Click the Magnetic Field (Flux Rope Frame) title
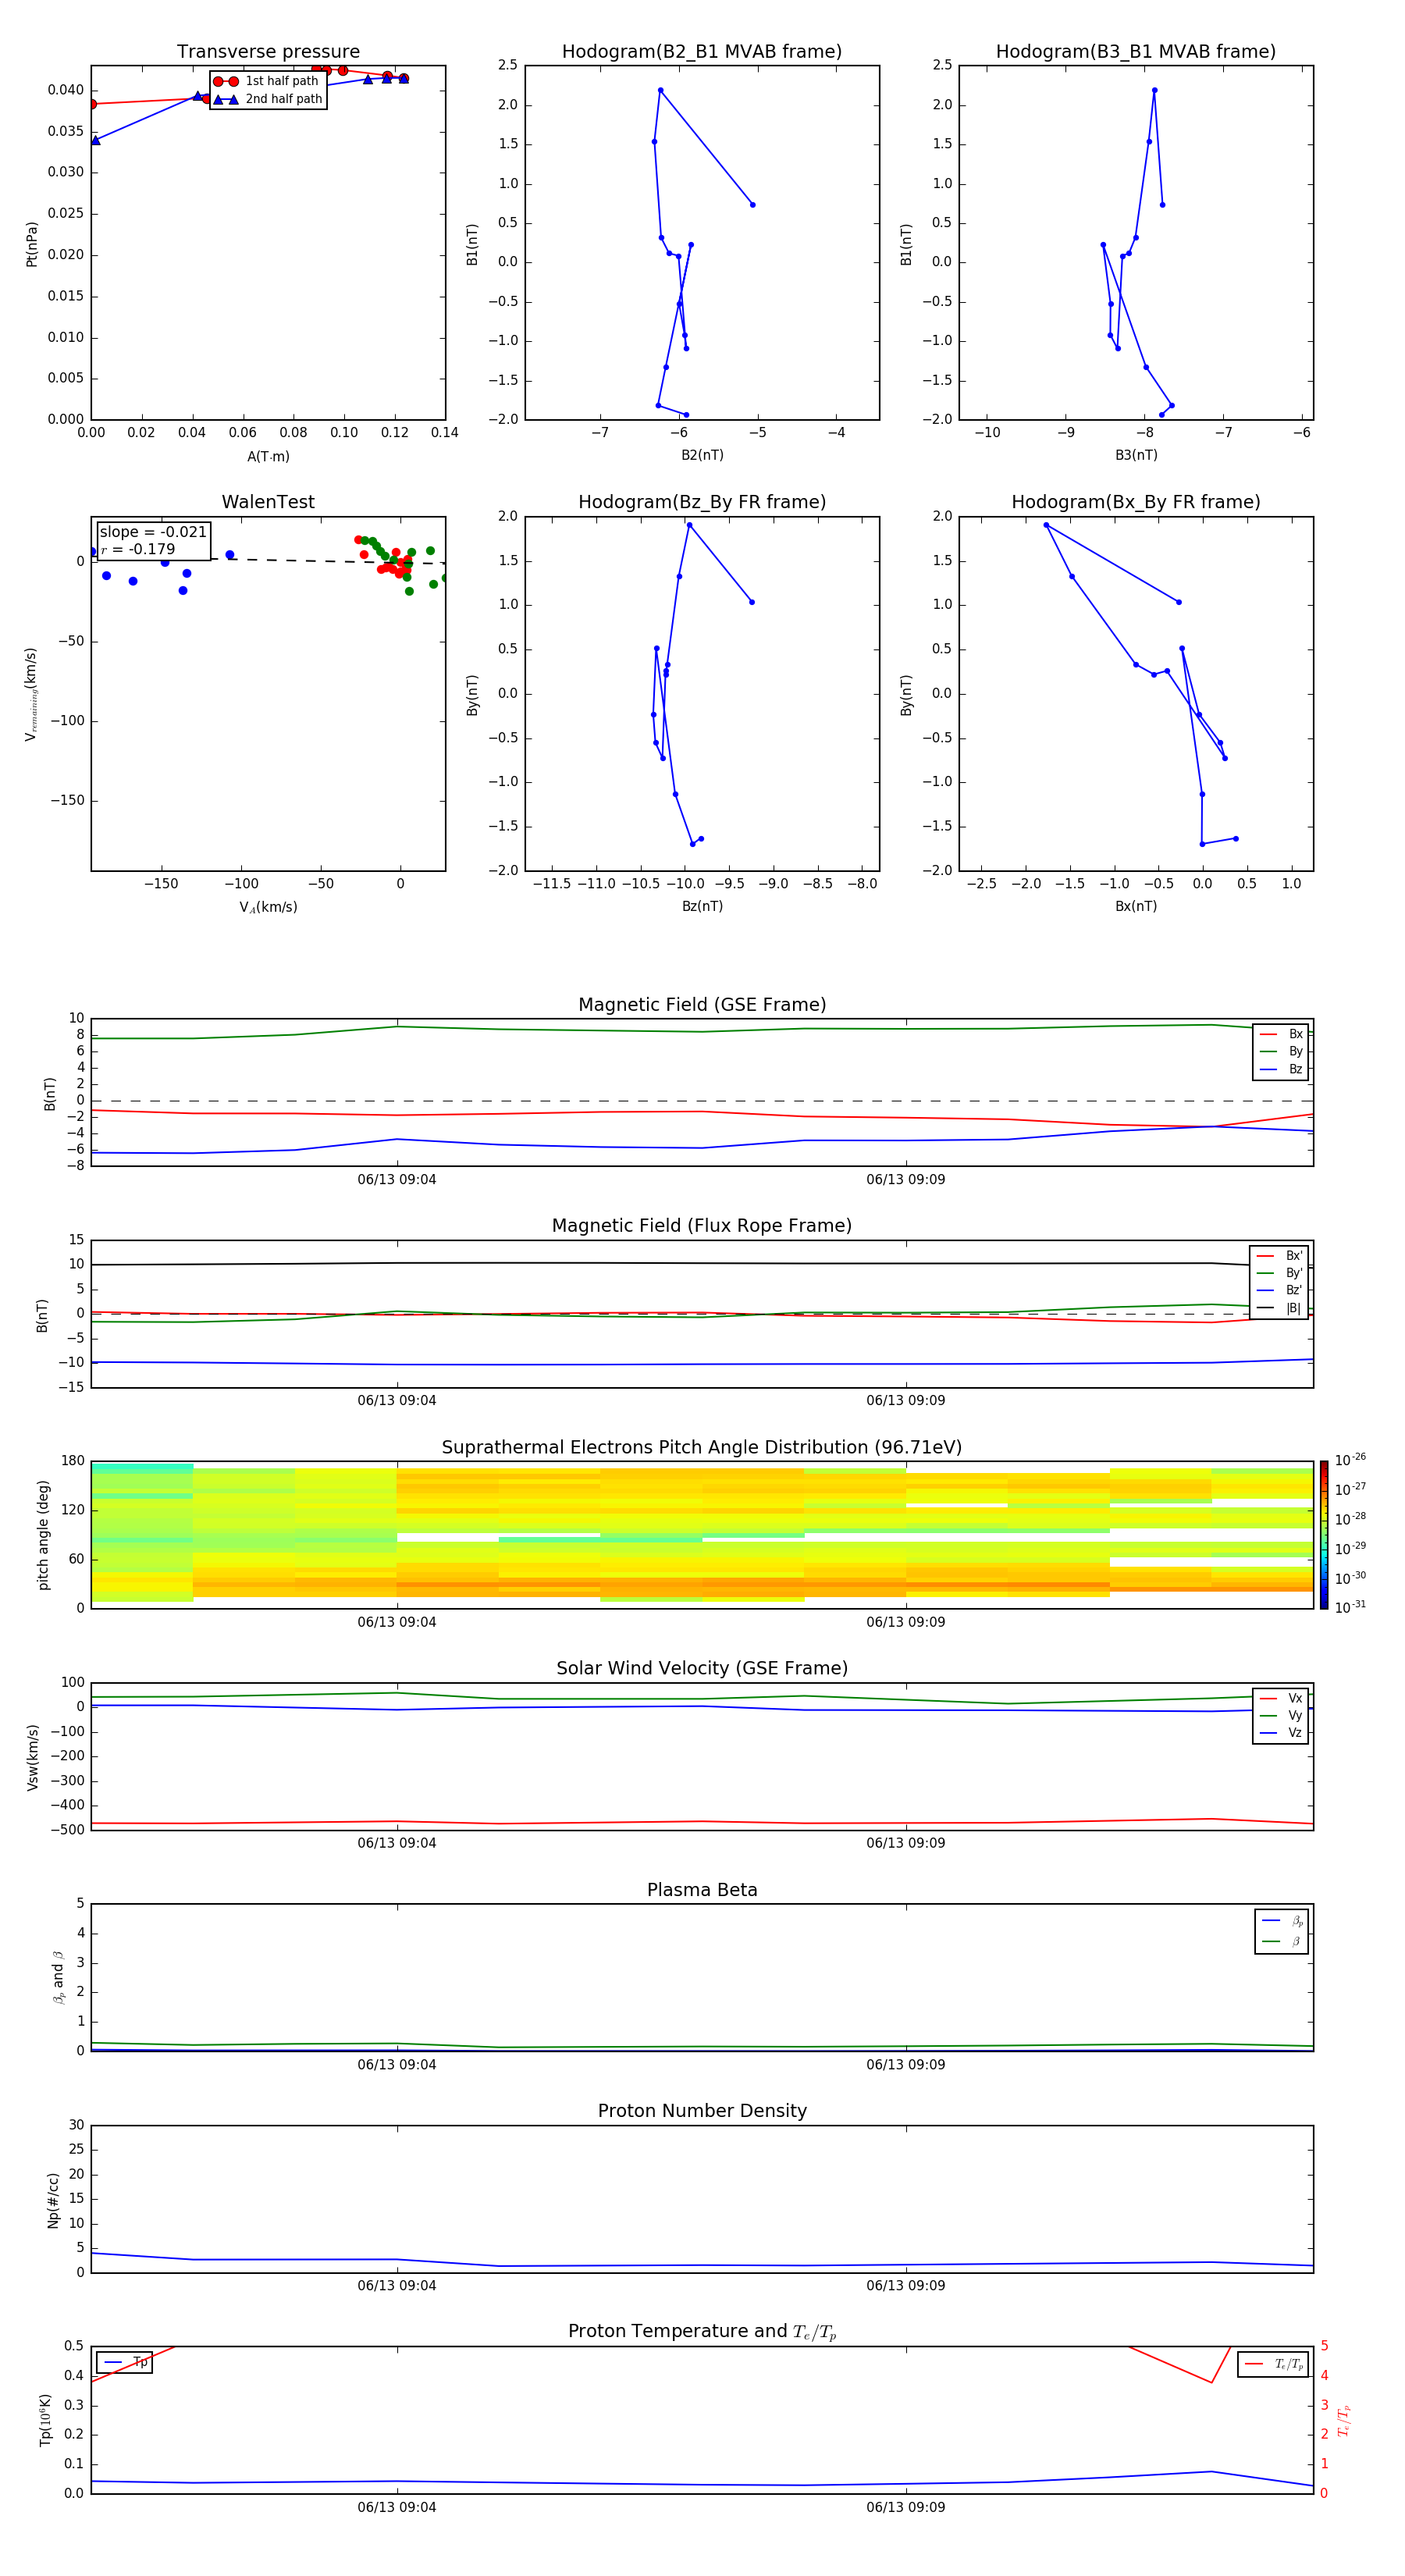The image size is (1405, 2576). pyautogui.click(x=702, y=1226)
